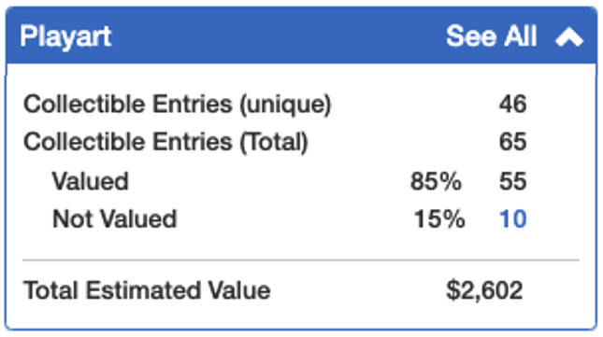The width and height of the screenshot is (603, 337).
Task: Collapse the Playart panel with chevron
Action: [569, 36]
